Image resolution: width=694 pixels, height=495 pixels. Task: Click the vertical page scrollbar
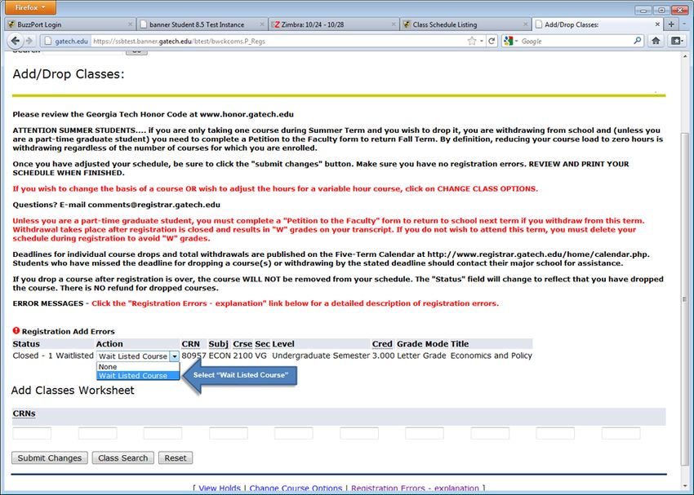(685, 299)
